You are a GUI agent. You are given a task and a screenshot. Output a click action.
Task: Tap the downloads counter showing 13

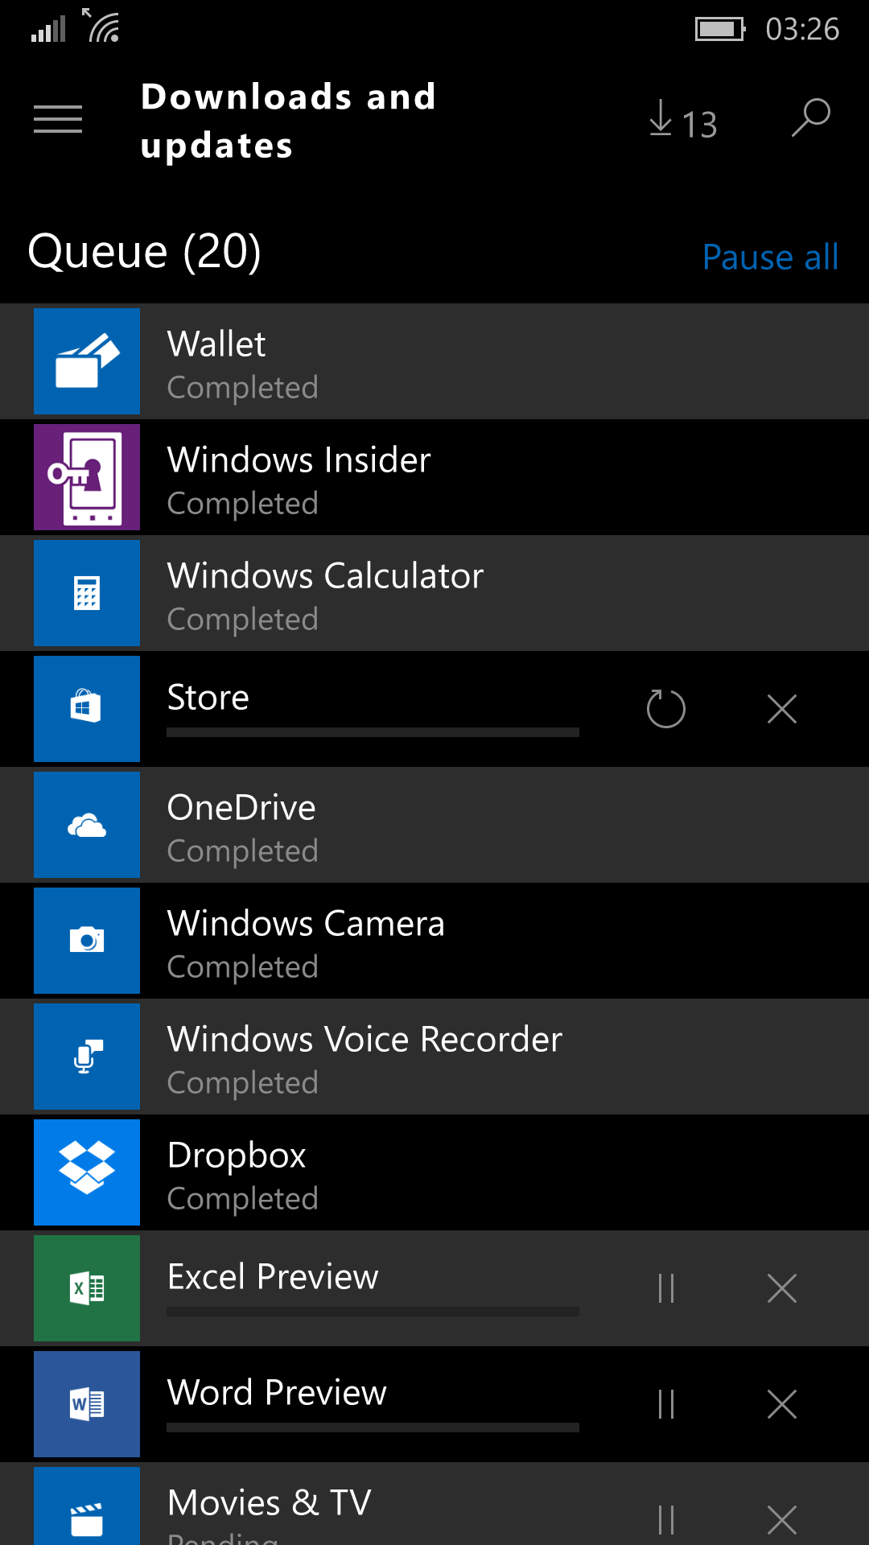pyautogui.click(x=683, y=122)
